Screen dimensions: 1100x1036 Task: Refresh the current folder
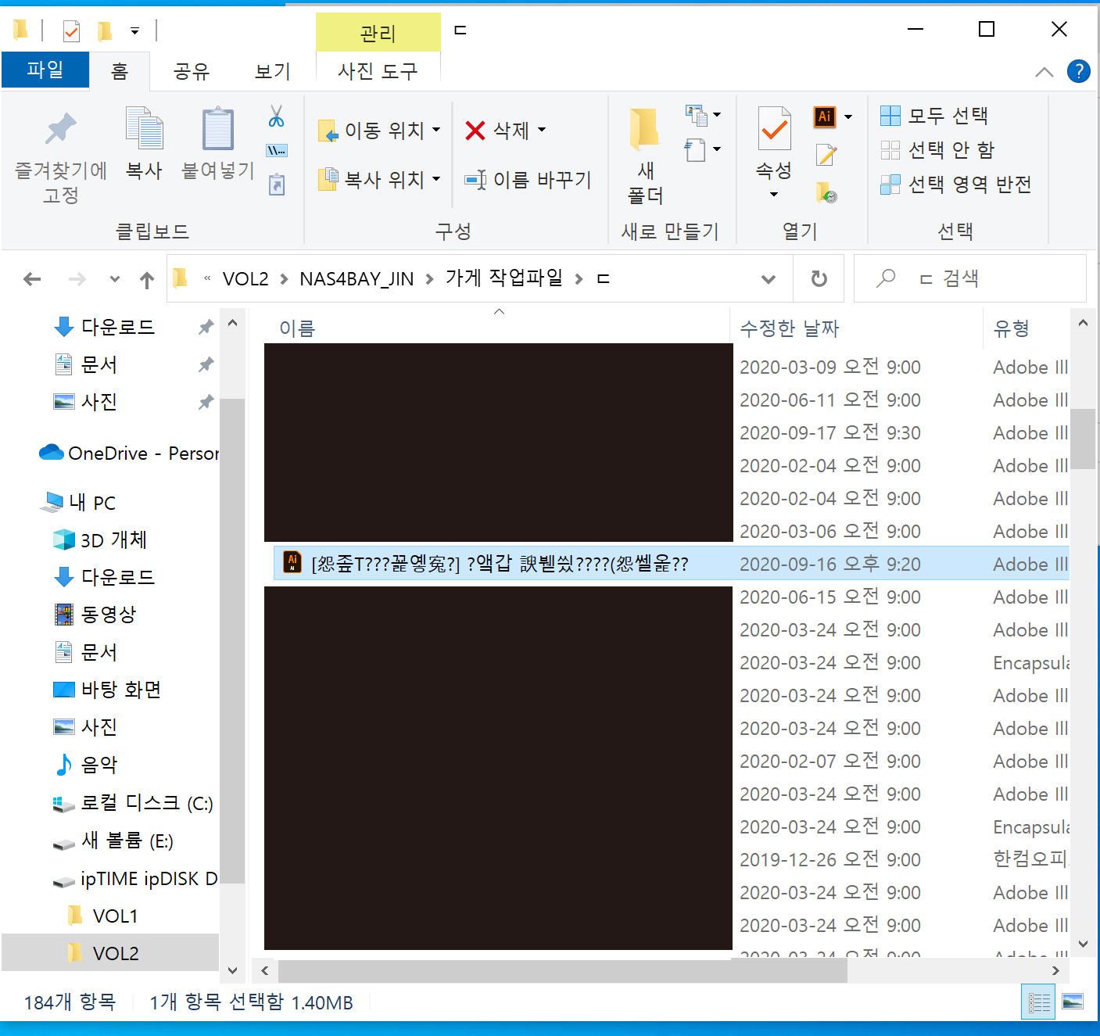point(819,279)
